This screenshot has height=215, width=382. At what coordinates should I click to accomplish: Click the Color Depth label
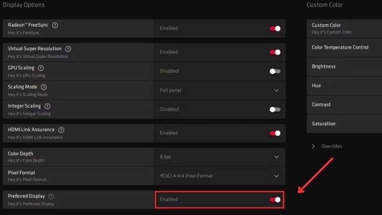[21, 153]
